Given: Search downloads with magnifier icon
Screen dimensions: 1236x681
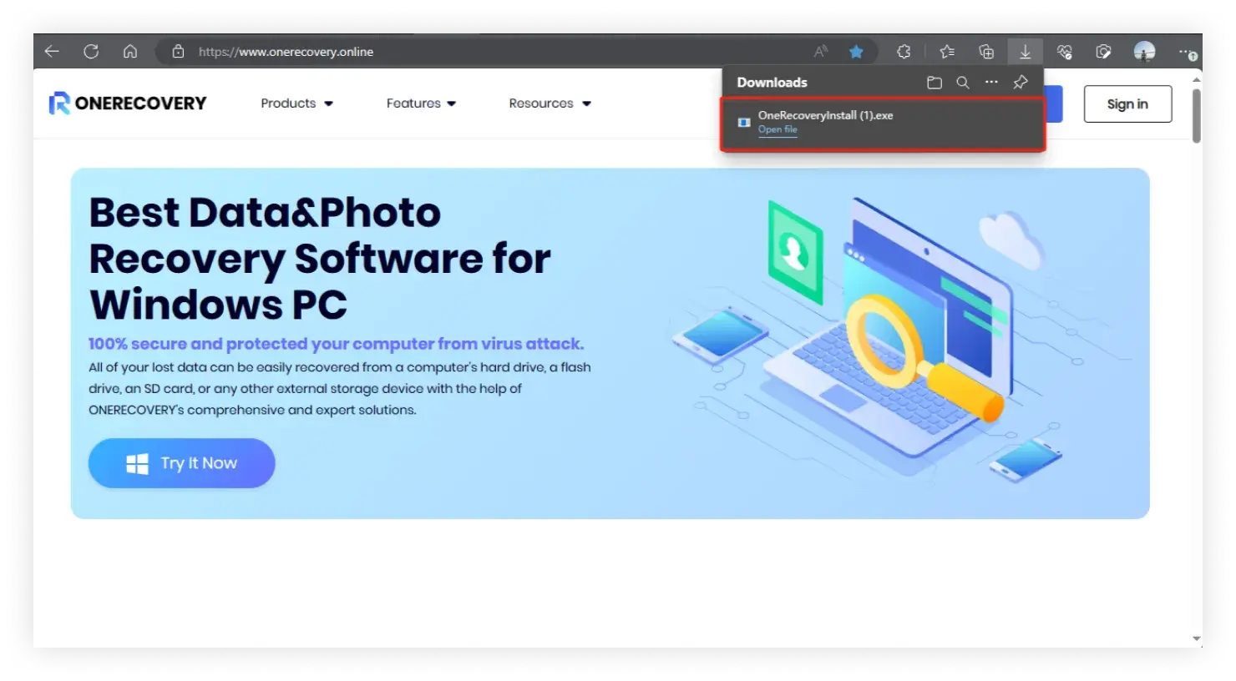Looking at the screenshot, I should pyautogui.click(x=963, y=83).
